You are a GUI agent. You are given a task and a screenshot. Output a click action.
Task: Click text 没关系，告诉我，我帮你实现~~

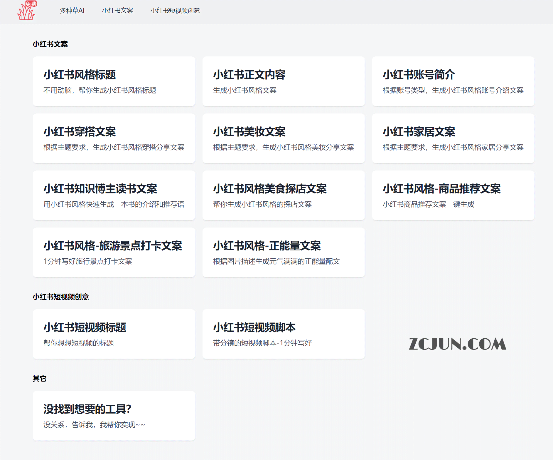94,425
